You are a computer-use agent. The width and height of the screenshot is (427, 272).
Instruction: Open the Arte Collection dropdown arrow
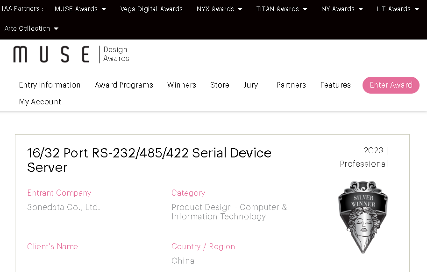click(56, 28)
